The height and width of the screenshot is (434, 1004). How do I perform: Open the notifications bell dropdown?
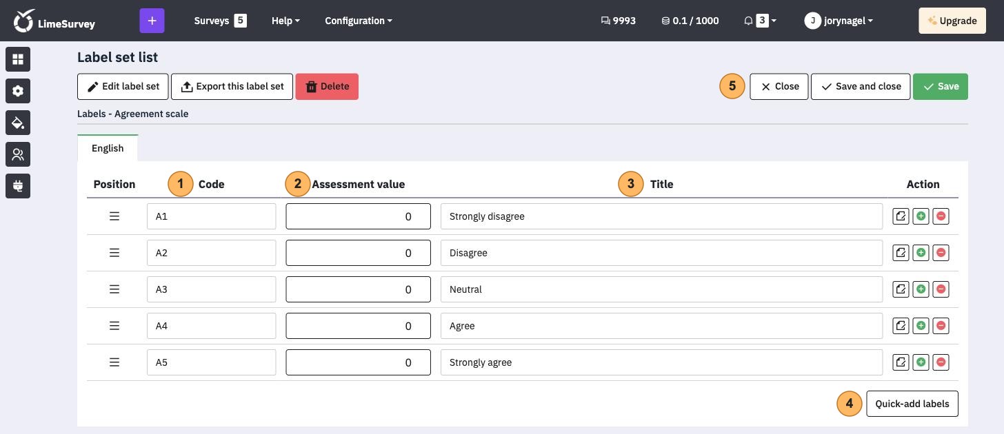(x=760, y=21)
